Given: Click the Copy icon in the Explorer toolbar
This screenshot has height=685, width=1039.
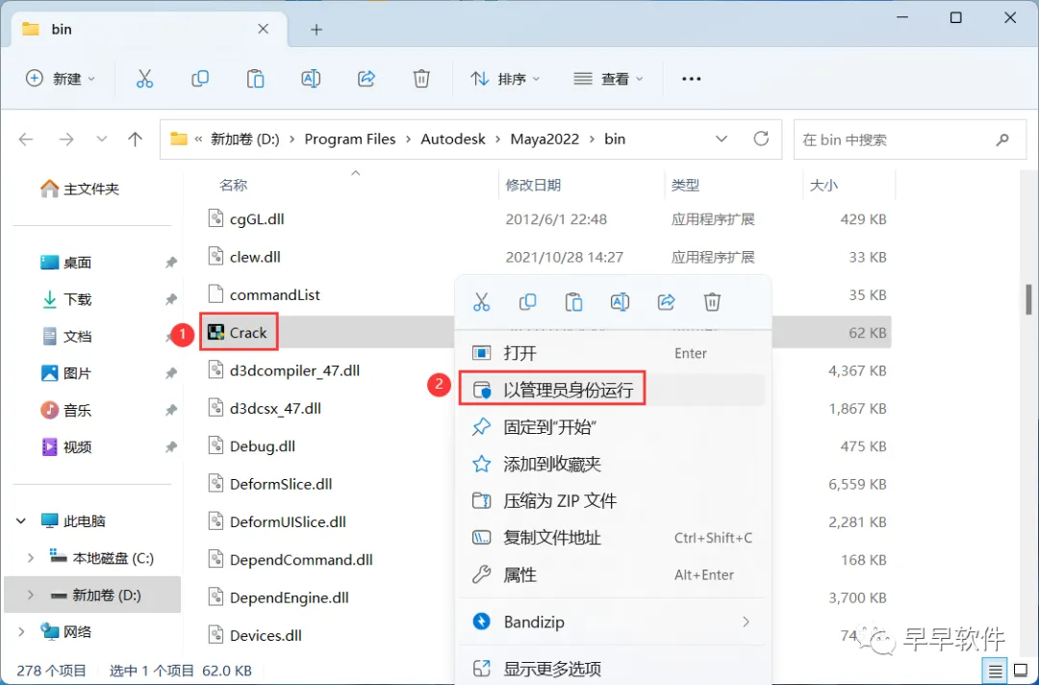Looking at the screenshot, I should [200, 79].
